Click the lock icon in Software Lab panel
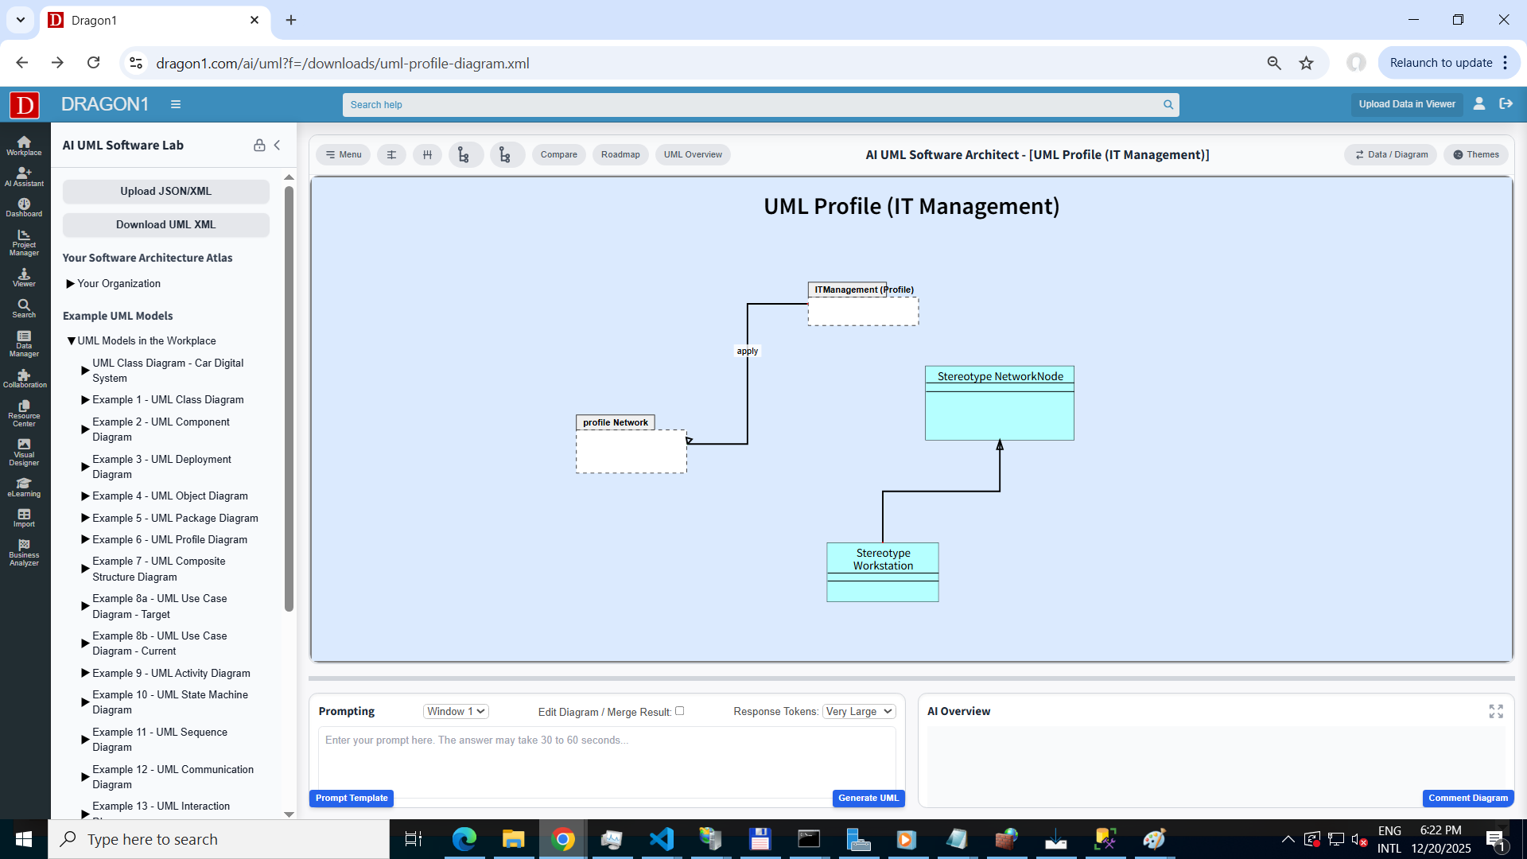 pos(259,145)
